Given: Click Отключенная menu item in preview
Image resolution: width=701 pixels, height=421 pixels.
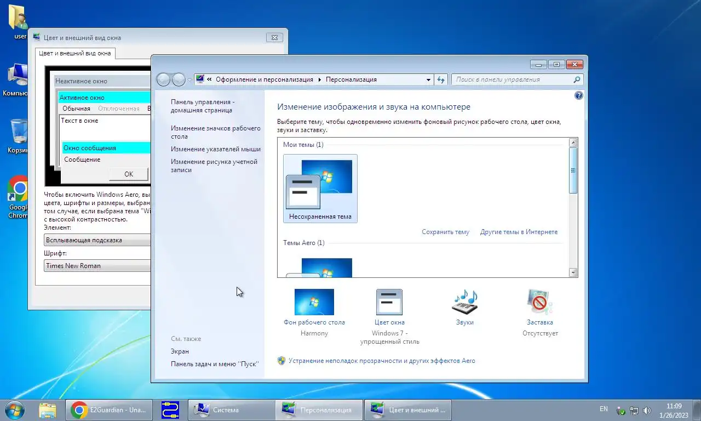Looking at the screenshot, I should point(119,109).
